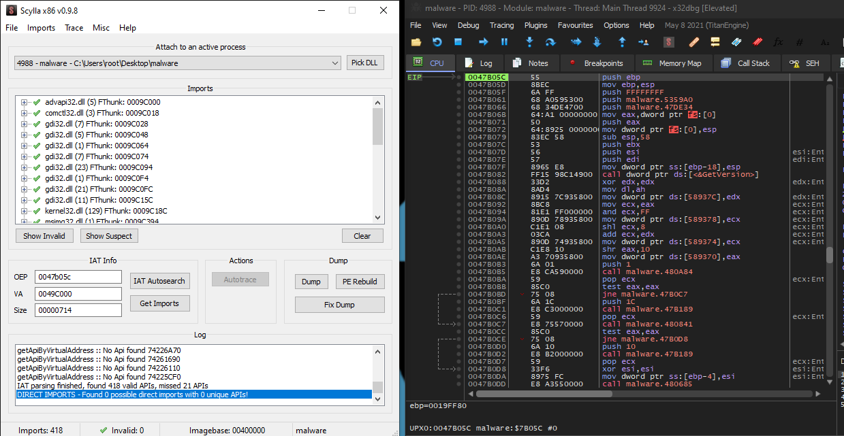Open the Favourites menu in x32dbg
This screenshot has width=844, height=436.
click(x=576, y=25)
